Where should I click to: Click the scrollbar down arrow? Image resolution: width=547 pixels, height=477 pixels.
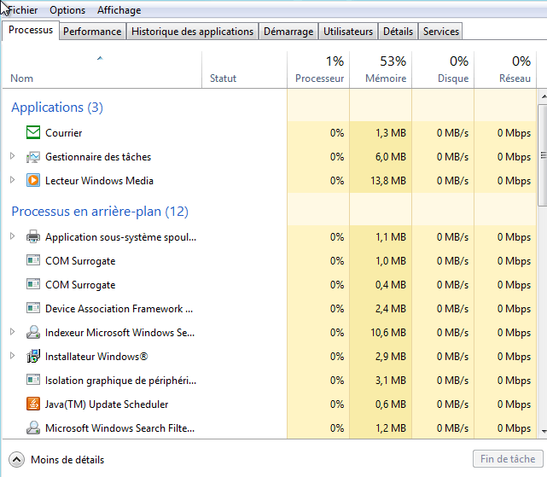pos(544,432)
